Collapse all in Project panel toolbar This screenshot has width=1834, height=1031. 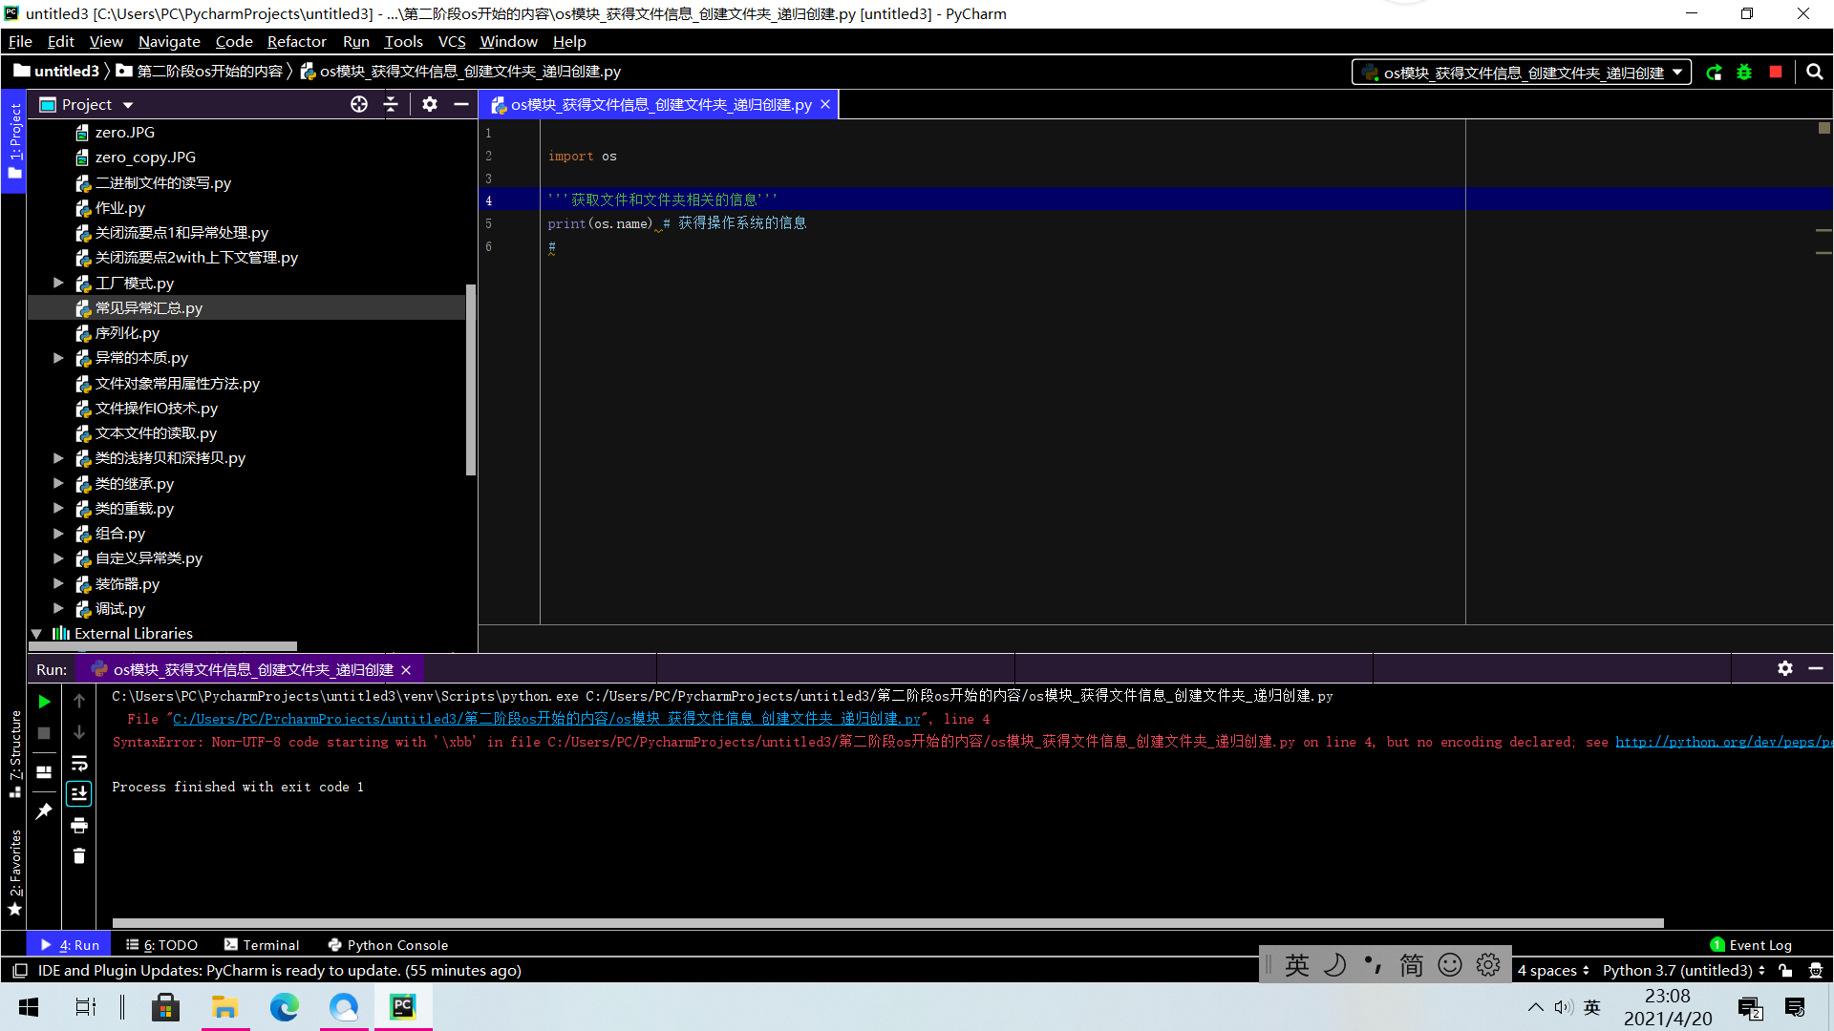coord(391,104)
